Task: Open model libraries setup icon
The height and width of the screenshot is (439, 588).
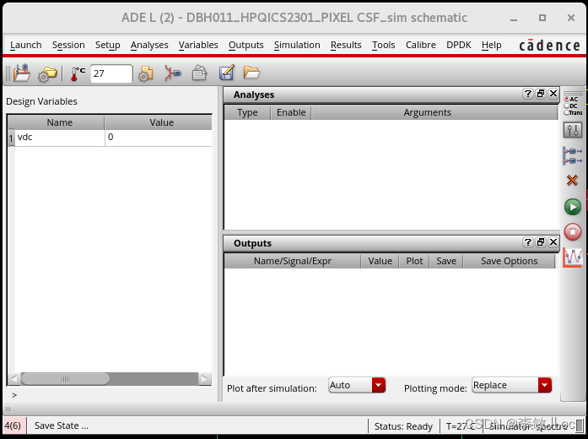Action: 145,73
